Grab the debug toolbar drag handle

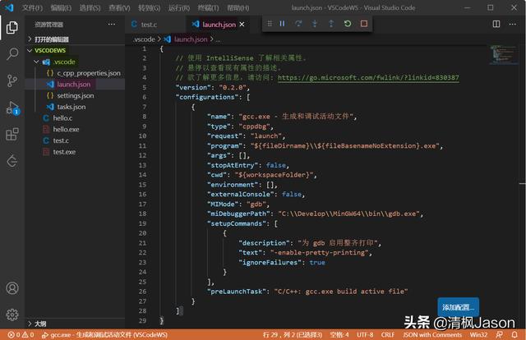pos(270,24)
